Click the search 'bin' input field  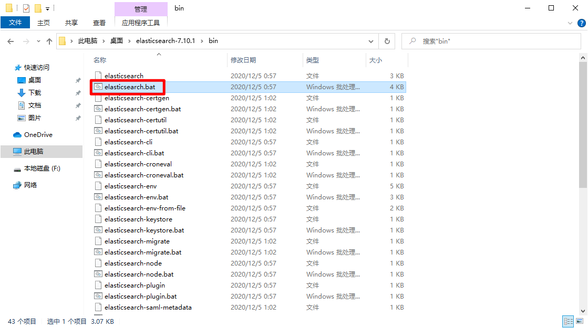pyautogui.click(x=491, y=41)
